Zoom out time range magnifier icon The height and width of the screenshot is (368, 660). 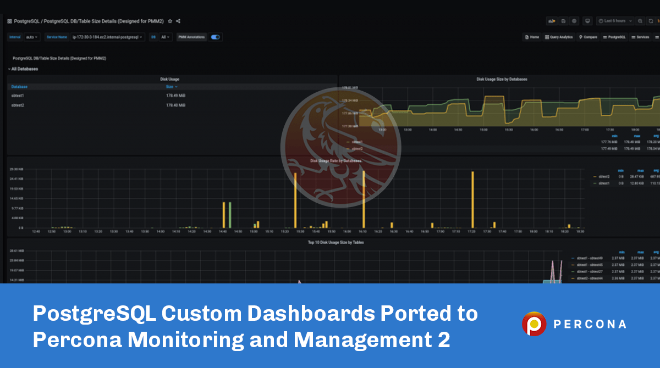coord(641,21)
